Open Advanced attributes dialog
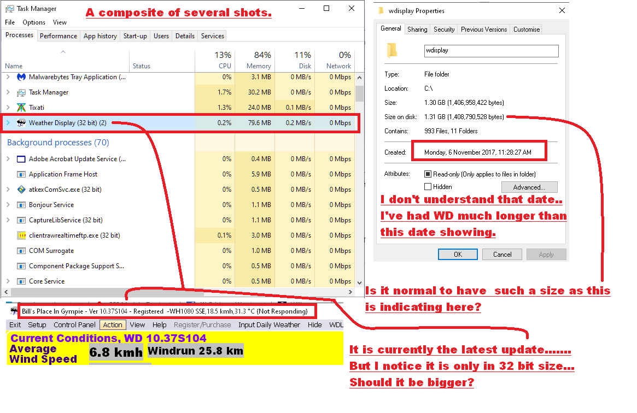Viewport: 637px width, 413px height. click(x=529, y=187)
